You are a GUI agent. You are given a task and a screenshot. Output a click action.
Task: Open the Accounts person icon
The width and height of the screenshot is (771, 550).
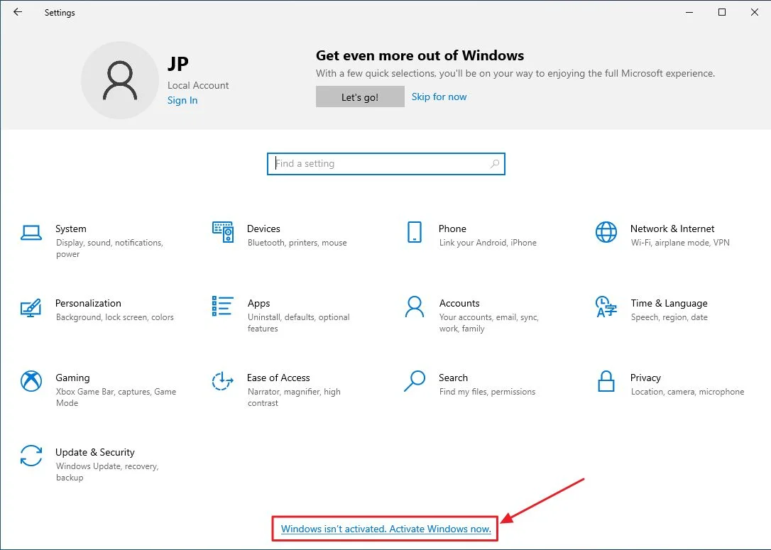click(415, 307)
